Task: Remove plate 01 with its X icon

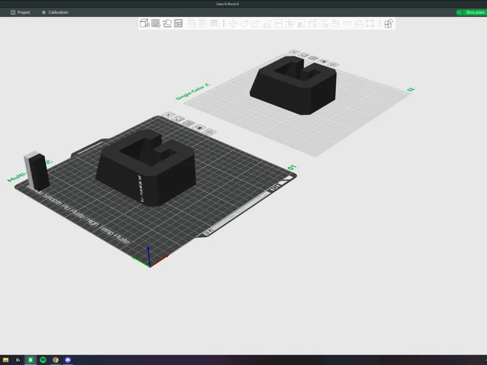Action: pos(168,114)
